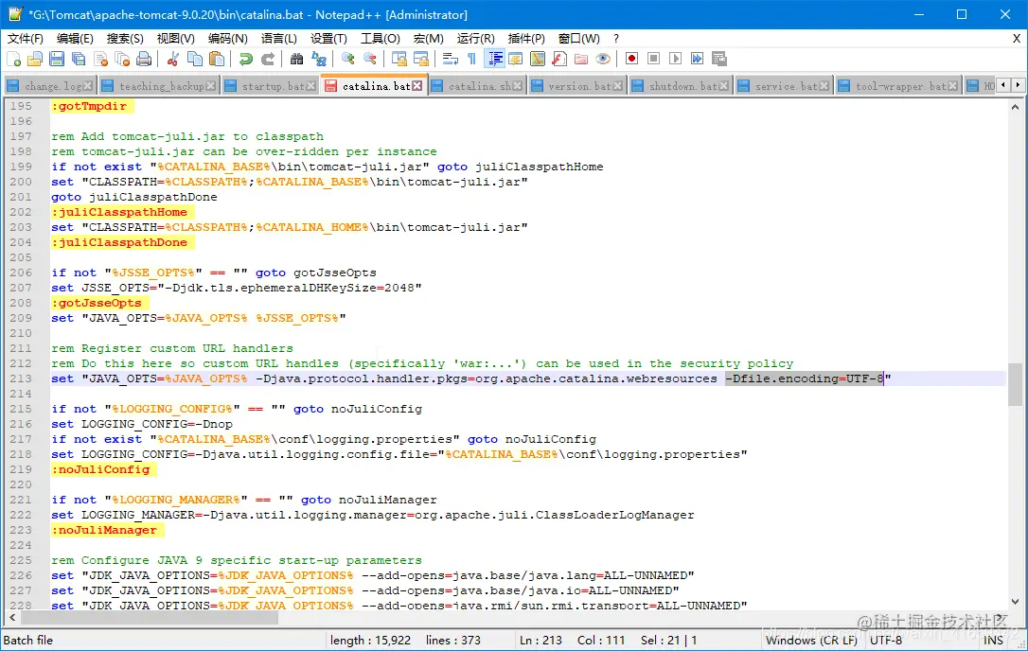
Task: Open Replace using the toolbar icon
Action: point(319,59)
